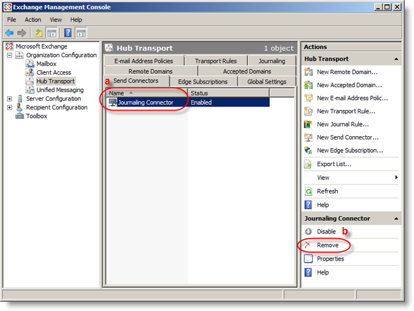Sort by the Status column header
The width and height of the screenshot is (414, 311).
point(228,93)
